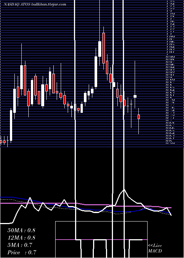Click the "12MA : 0.8" readout

[21, 238]
